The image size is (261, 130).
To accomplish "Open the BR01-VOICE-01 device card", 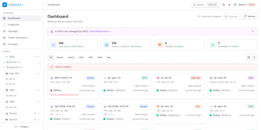I will click(73, 86).
